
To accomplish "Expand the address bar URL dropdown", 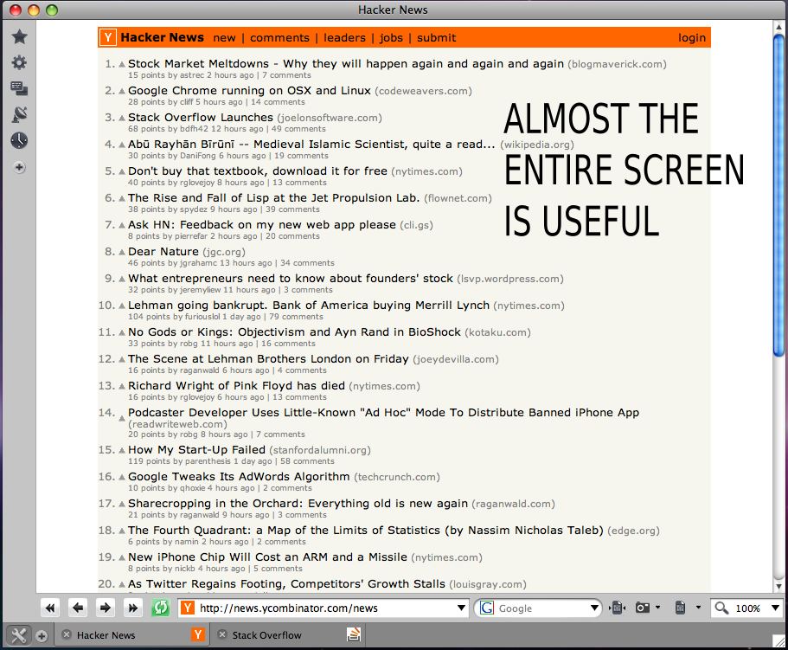I will pos(461,608).
